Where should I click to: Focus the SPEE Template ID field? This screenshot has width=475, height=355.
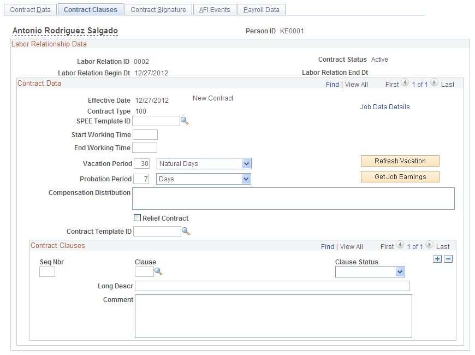[156, 121]
